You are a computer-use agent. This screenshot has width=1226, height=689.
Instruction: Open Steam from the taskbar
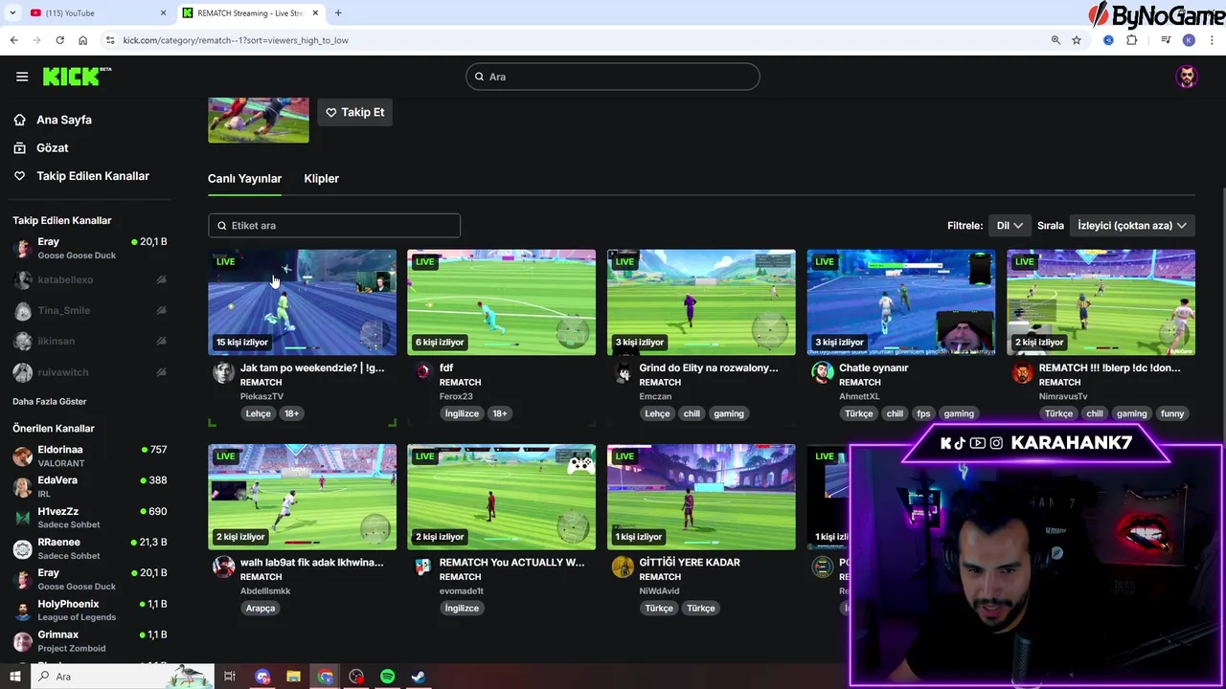419,677
